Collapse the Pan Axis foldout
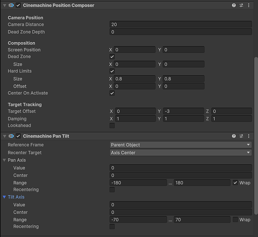Screen dimensions: 258x237 (x=4, y=160)
